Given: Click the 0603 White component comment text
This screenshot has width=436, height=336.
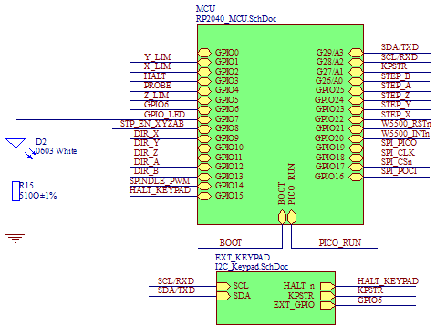Looking at the screenshot, I should pos(57,151).
